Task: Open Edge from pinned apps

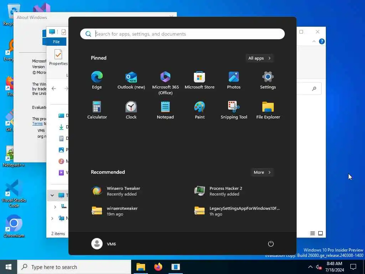Action: 97,80
